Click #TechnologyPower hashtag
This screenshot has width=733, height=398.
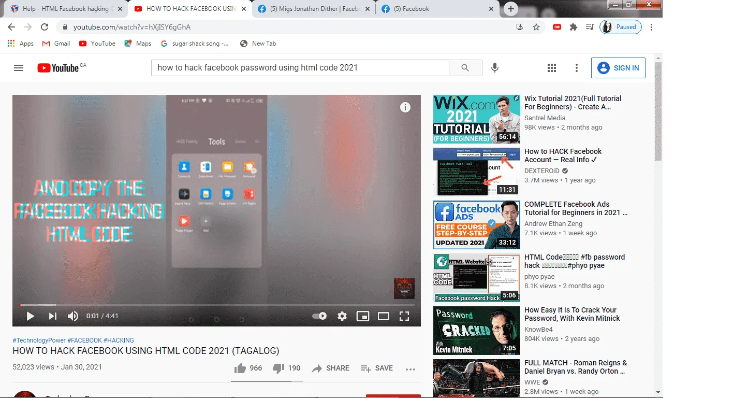39,340
